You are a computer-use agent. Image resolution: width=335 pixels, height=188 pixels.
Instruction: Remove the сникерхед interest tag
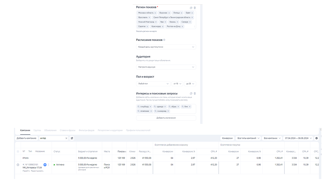tap(168, 111)
